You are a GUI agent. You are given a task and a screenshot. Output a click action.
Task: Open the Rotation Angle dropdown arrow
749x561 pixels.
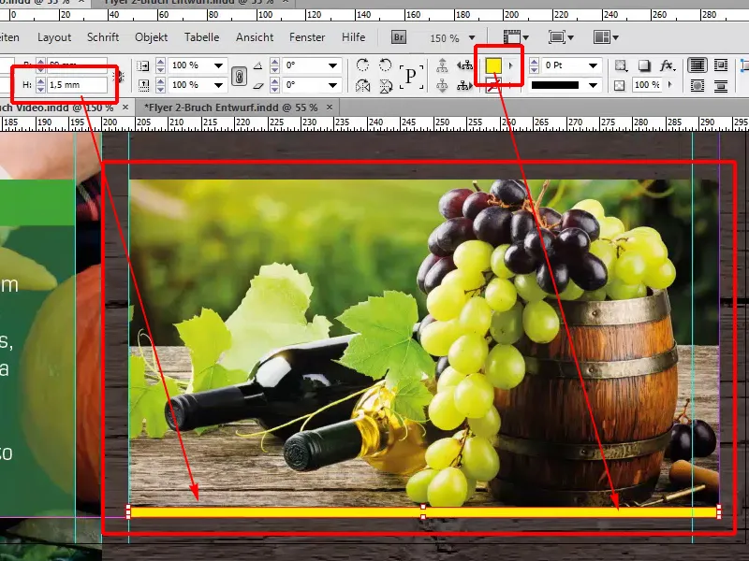(333, 65)
